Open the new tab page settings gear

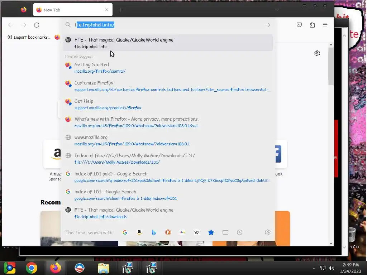(317, 54)
